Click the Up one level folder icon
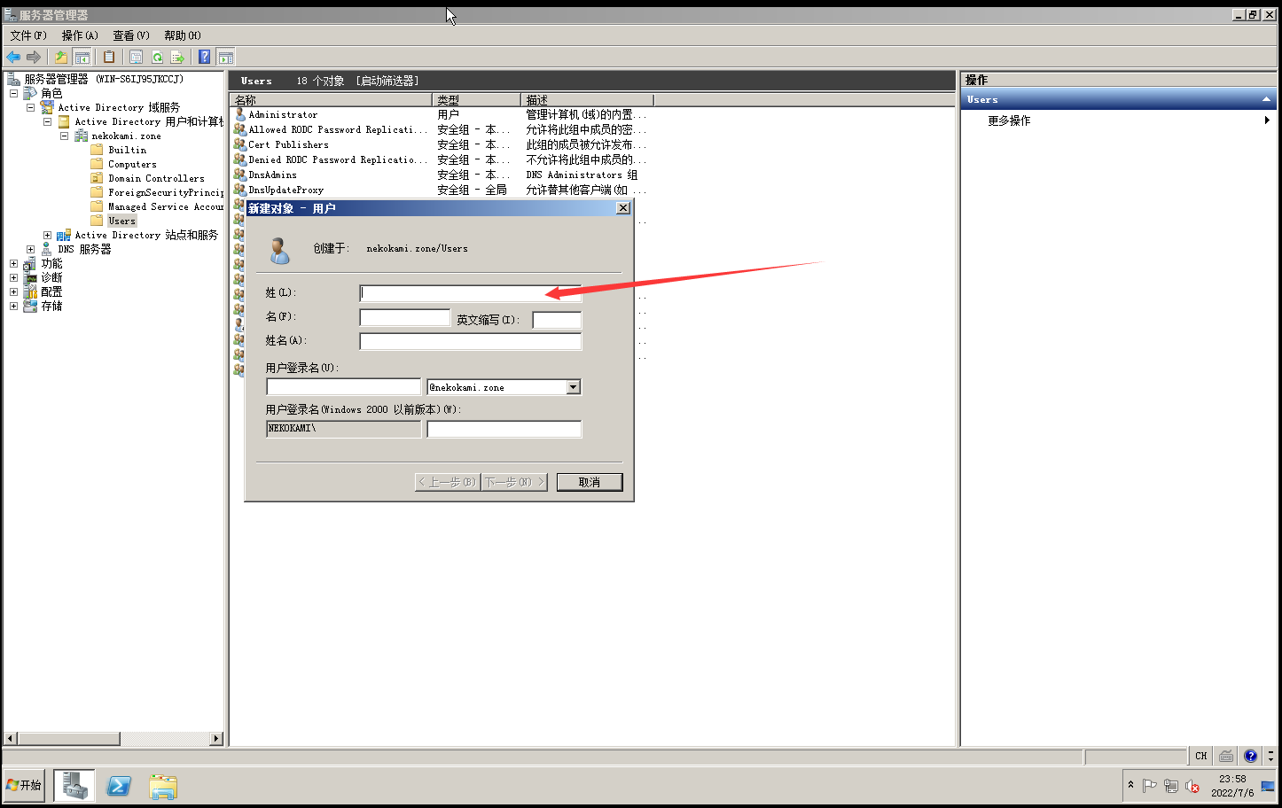Image resolution: width=1282 pixels, height=808 pixels. pyautogui.click(x=61, y=57)
